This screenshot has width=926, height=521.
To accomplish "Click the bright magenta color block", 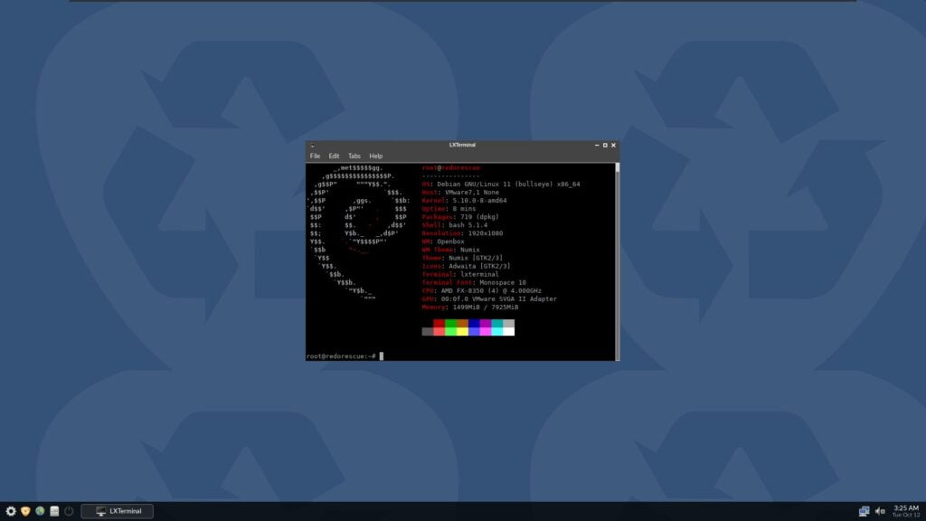I will point(486,331).
